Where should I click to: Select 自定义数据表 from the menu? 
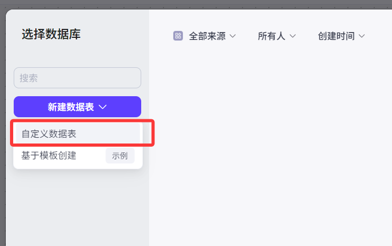pos(49,134)
